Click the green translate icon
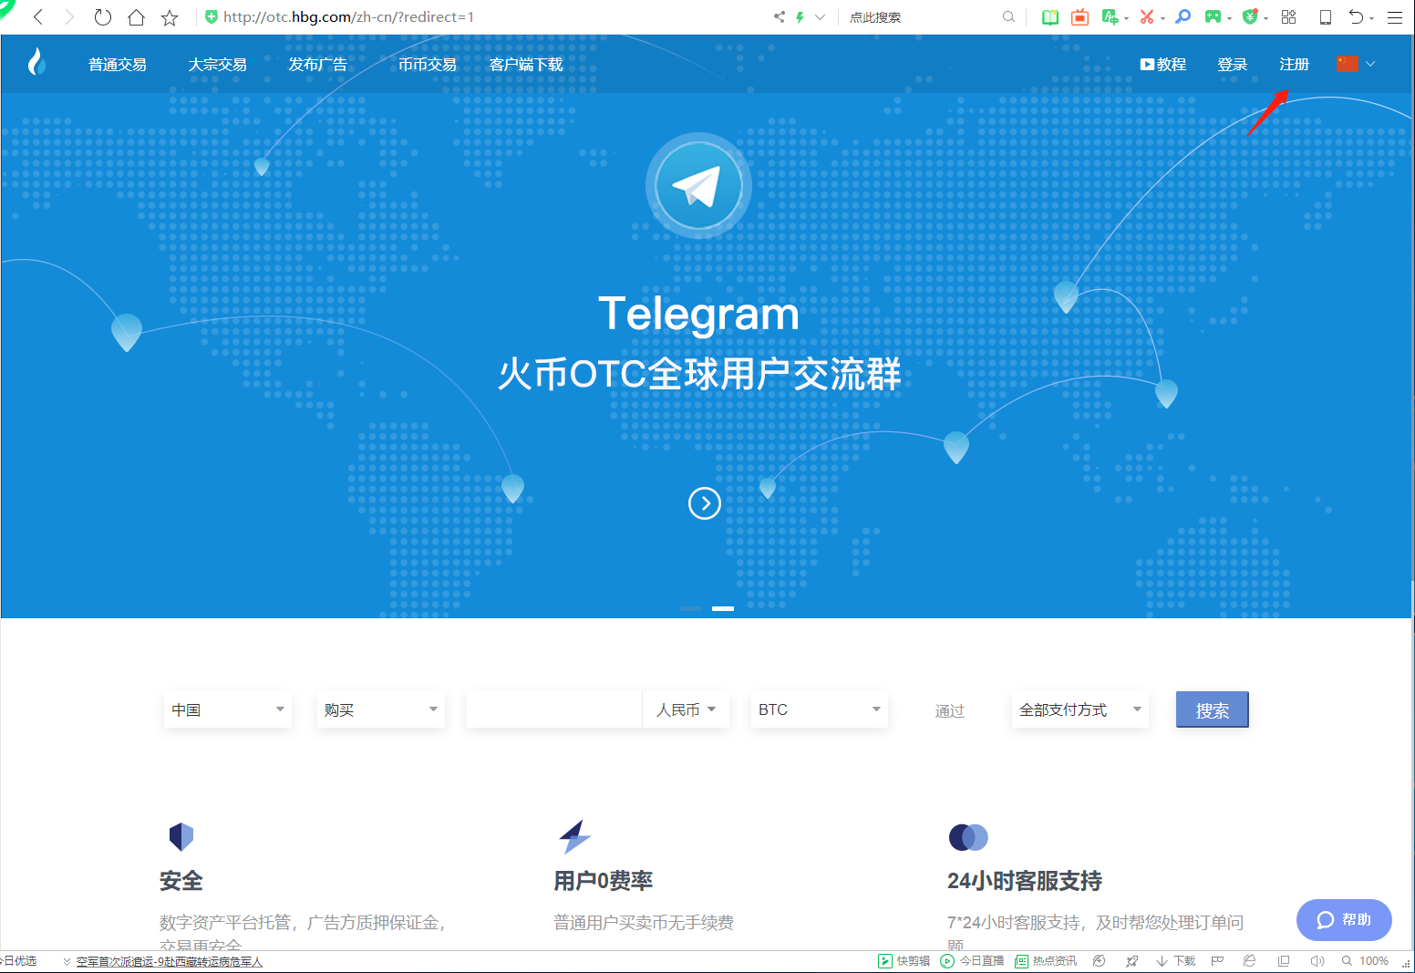The width and height of the screenshot is (1415, 973). point(1110,16)
